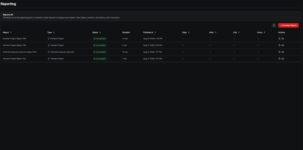
Task: Download Pentest Project Report 106
Action: [x=283, y=45]
